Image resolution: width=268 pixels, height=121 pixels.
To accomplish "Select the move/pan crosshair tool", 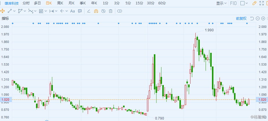I will (3, 11).
